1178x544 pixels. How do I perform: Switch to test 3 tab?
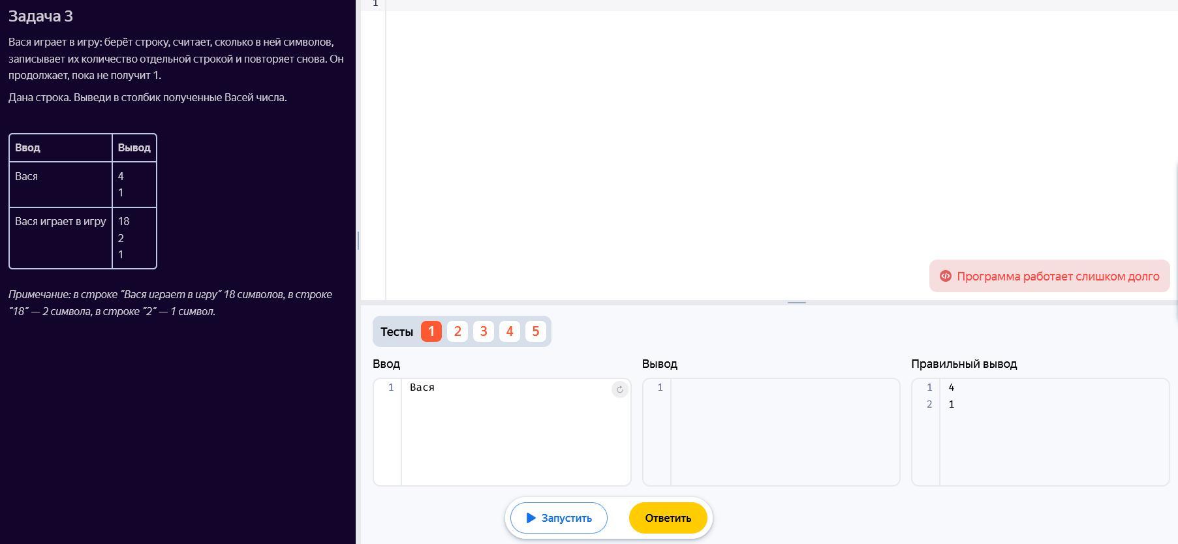(484, 331)
